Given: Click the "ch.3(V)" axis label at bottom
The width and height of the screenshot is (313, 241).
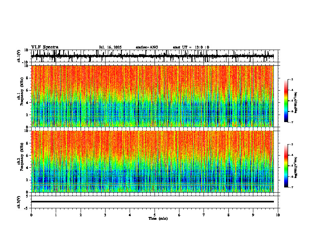Looking at the screenshot, I should (19, 202).
